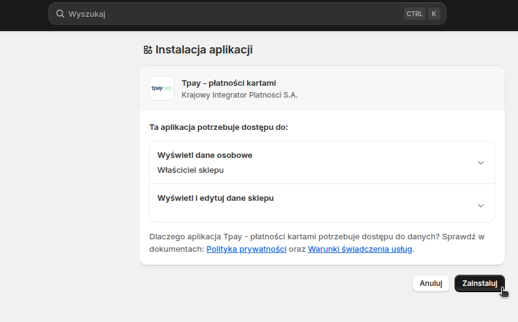Viewport: 518px width, 322px height.
Task: Open the Polityka prywatności link
Action: pyautogui.click(x=246, y=249)
